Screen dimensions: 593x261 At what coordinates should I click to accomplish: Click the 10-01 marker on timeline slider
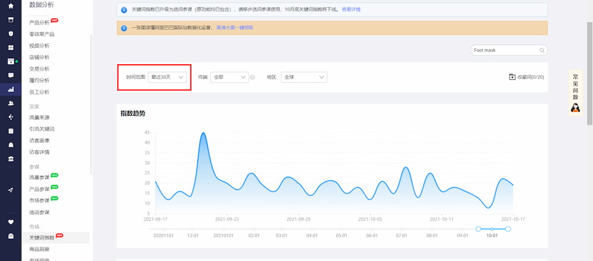tap(492, 229)
